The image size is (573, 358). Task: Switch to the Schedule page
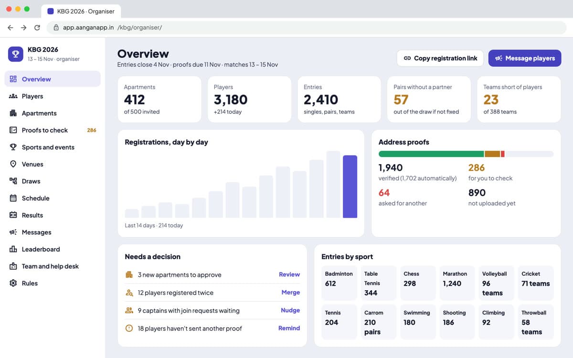(53, 198)
